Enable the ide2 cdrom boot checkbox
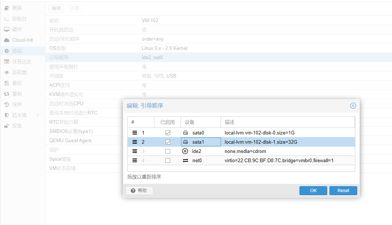 (168, 151)
